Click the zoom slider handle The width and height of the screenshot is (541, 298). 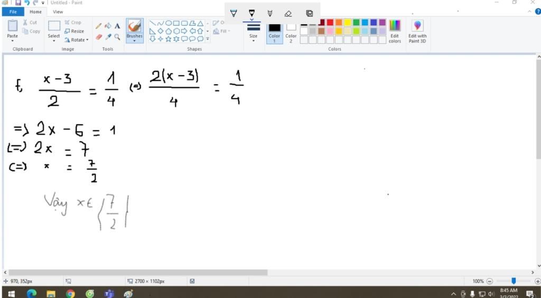pyautogui.click(x=514, y=281)
